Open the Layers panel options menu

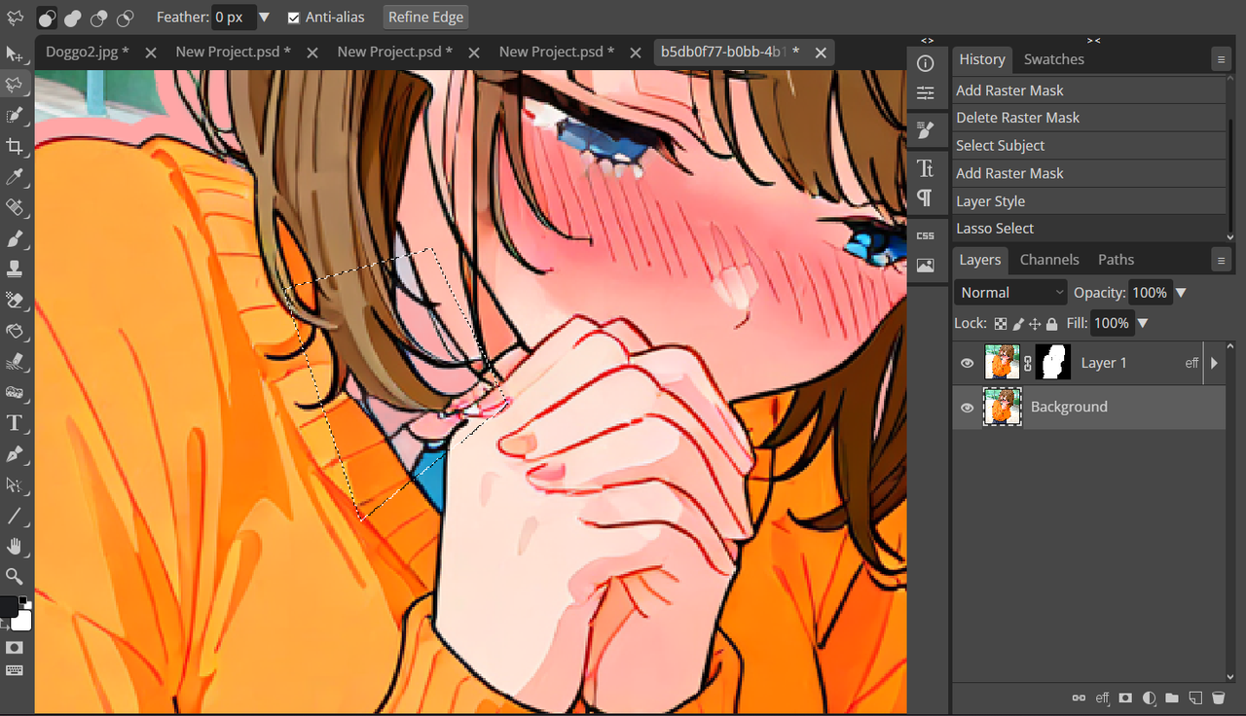[1221, 260]
